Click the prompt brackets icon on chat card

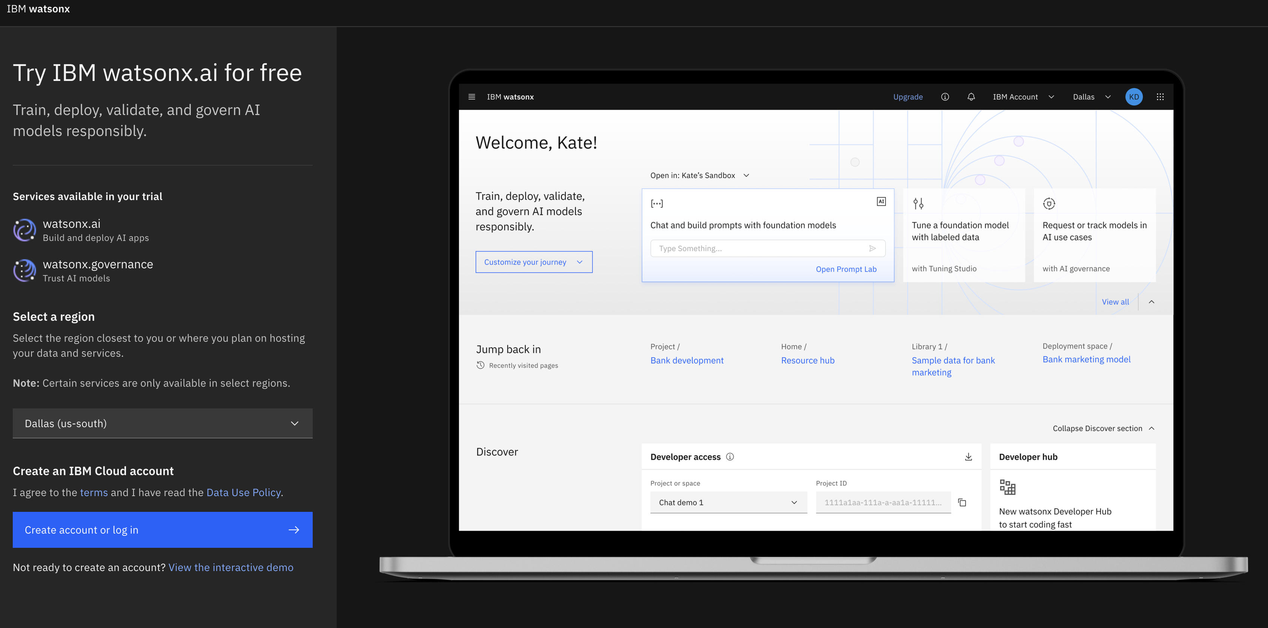coord(656,203)
